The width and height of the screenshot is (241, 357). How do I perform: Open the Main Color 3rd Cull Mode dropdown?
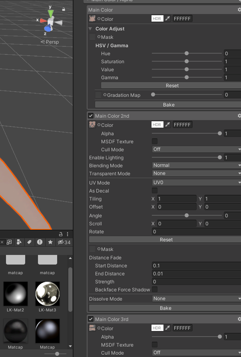[197, 353]
